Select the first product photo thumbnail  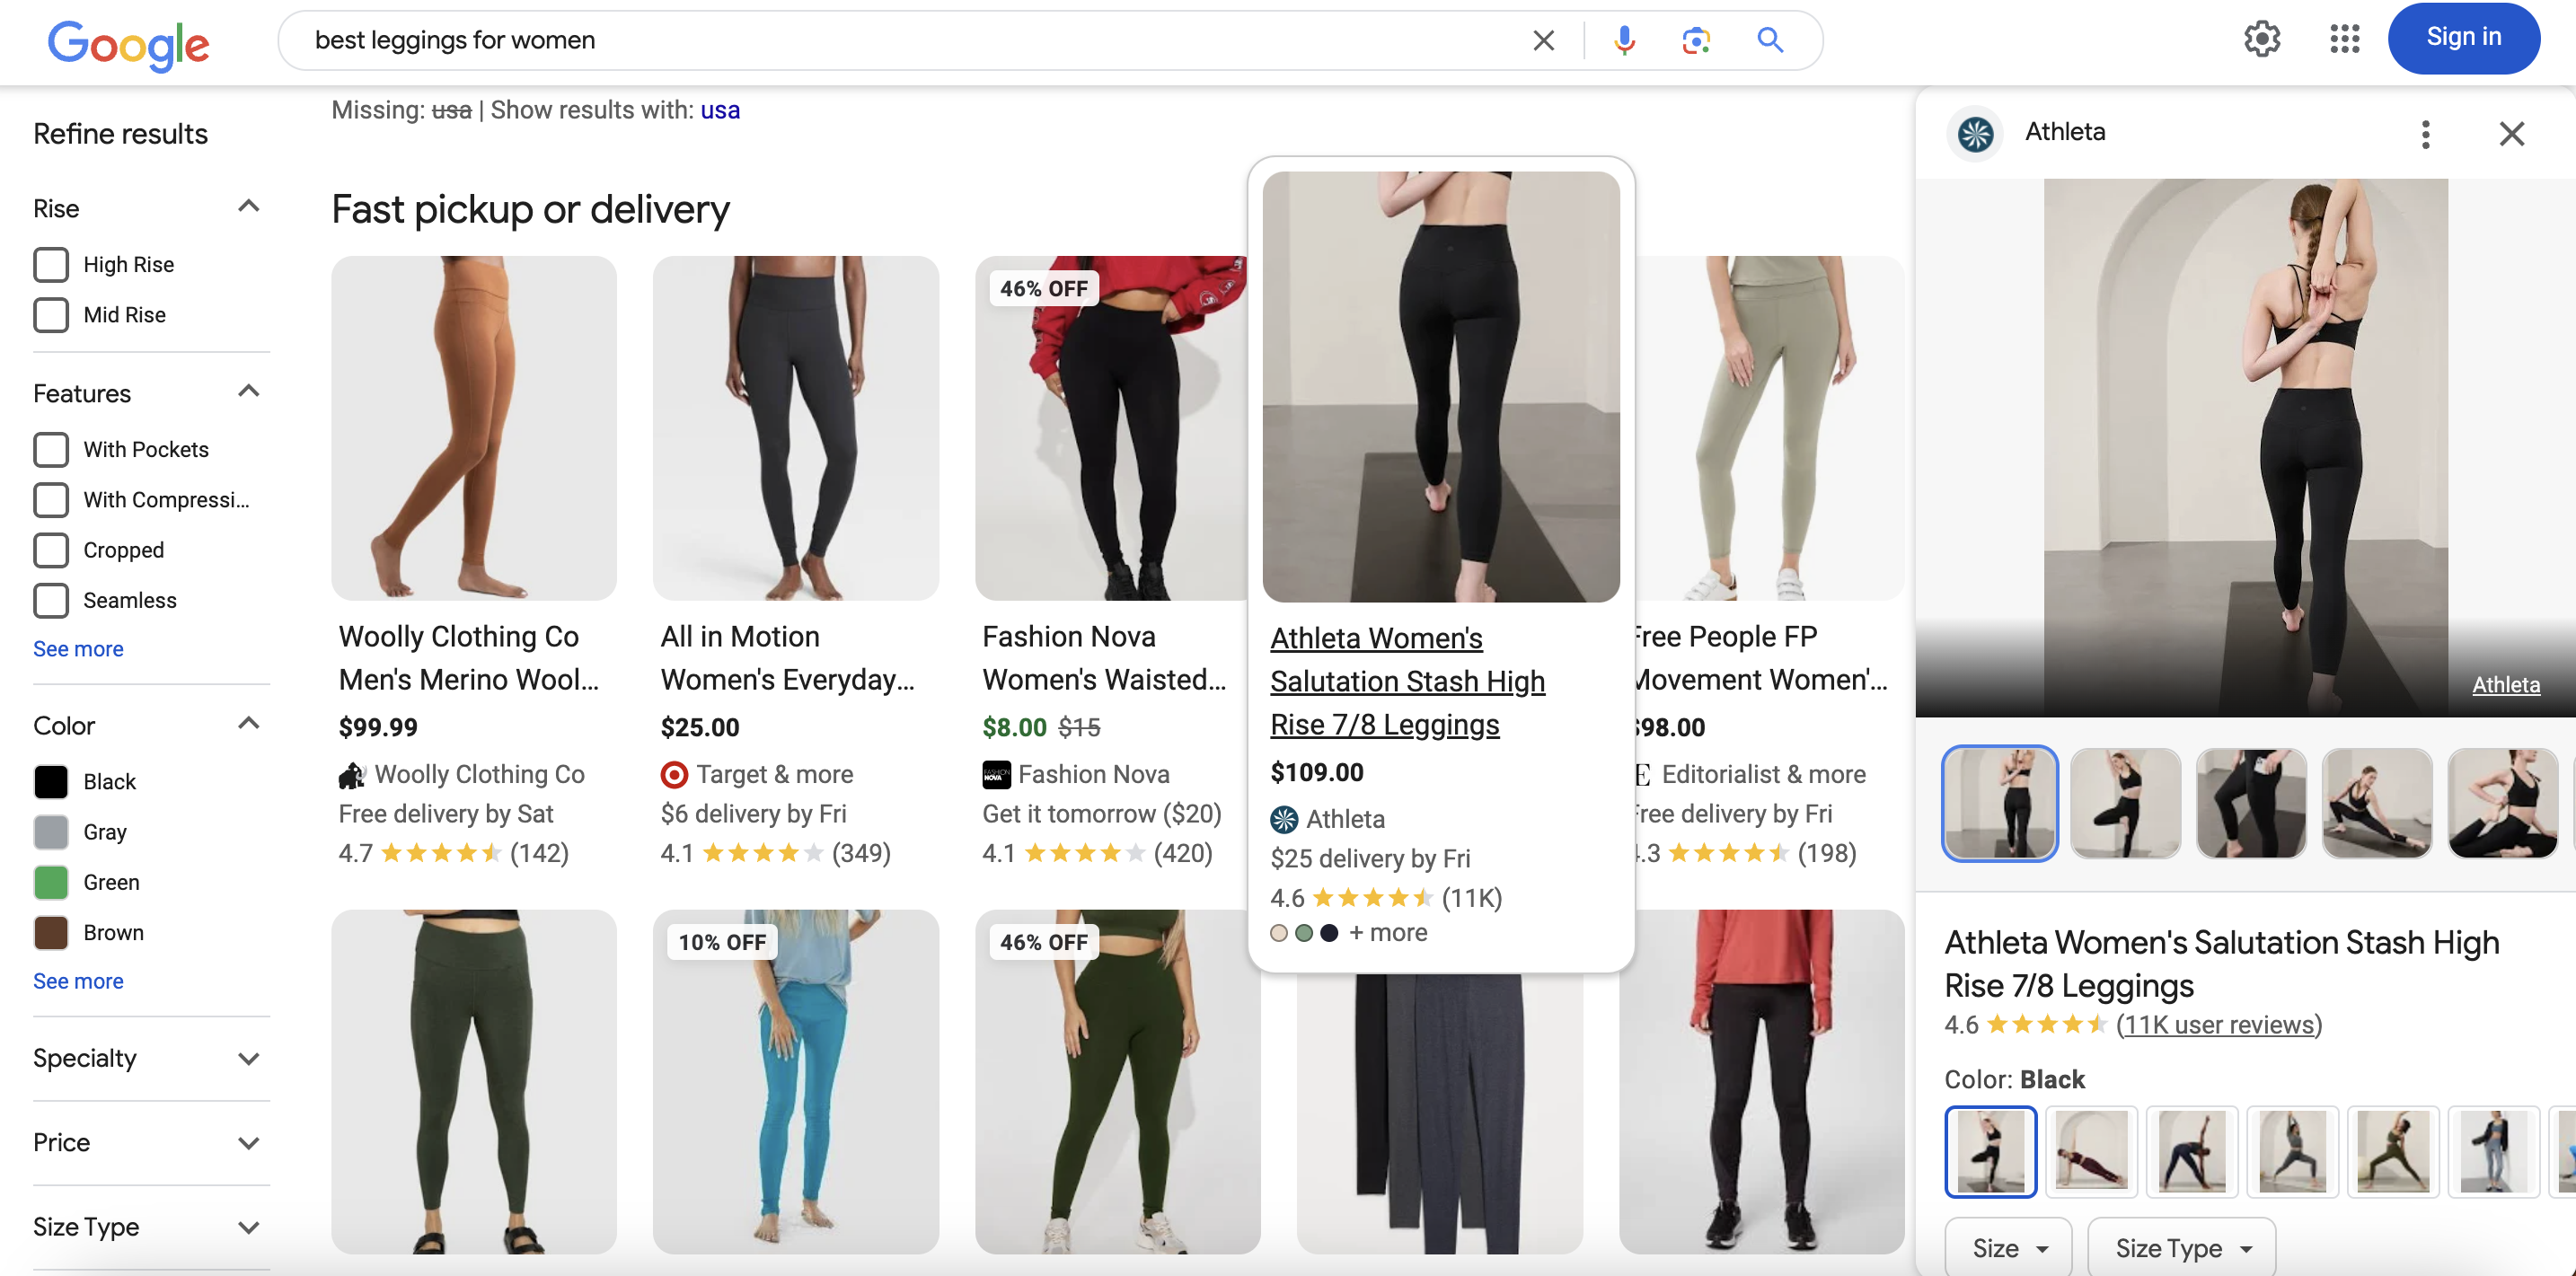click(1999, 803)
